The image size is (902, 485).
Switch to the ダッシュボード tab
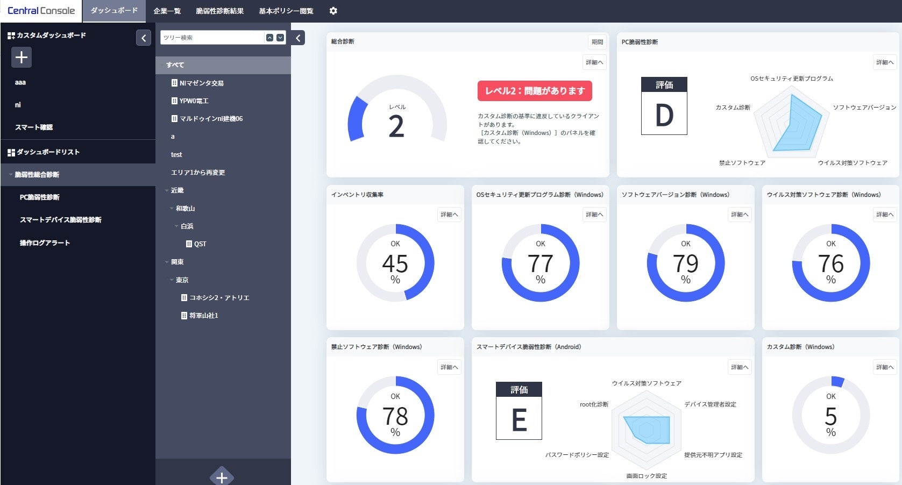(114, 11)
